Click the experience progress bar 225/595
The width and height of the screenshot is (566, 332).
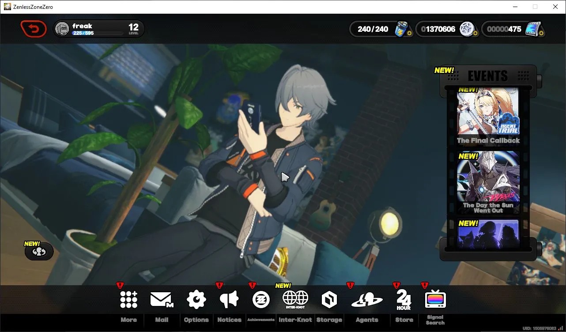point(98,33)
